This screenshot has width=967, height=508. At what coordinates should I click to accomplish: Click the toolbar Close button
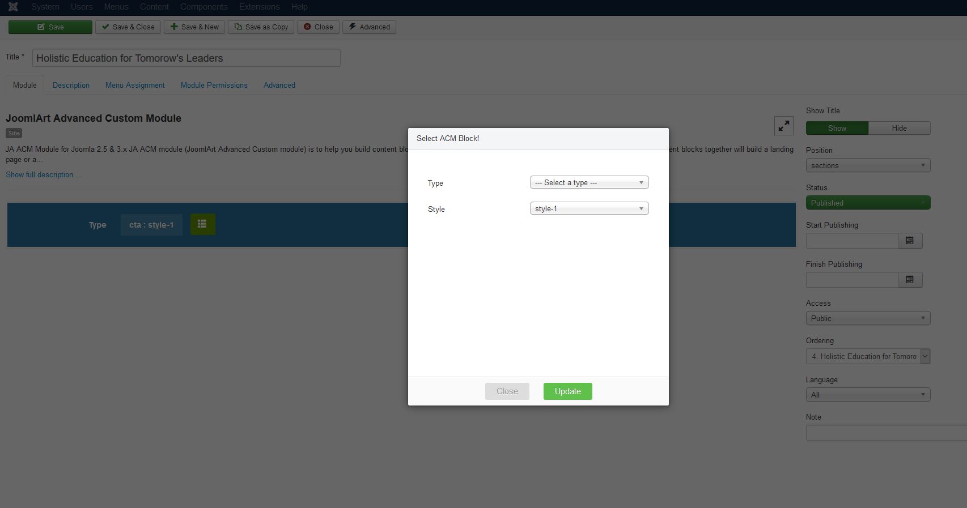pos(318,27)
